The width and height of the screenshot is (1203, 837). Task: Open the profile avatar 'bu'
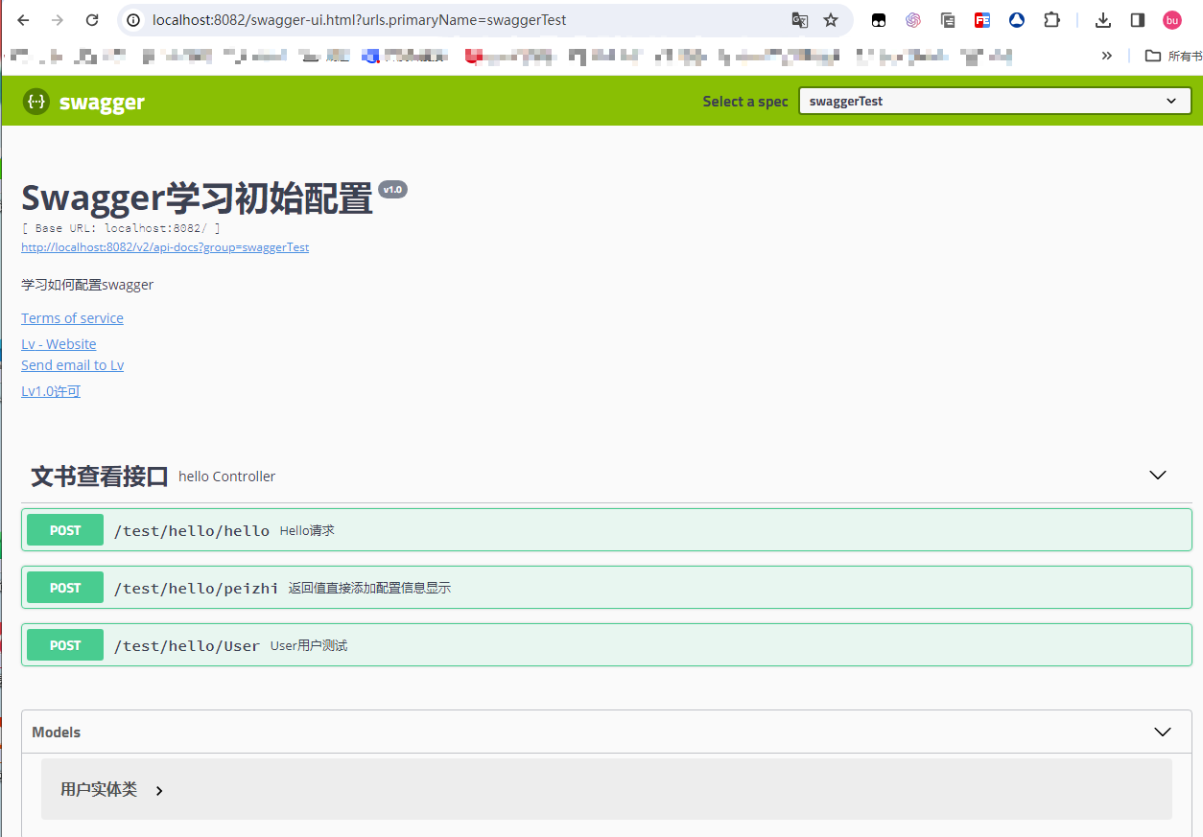click(x=1172, y=20)
